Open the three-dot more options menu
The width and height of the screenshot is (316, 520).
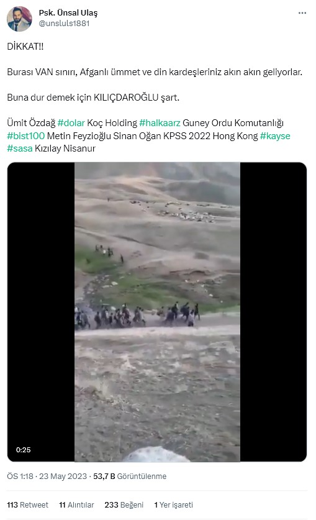pos(302,13)
